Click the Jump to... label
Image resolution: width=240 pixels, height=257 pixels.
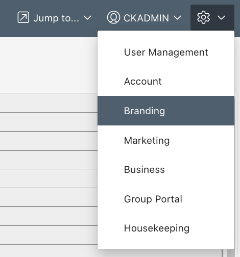[x=56, y=18]
